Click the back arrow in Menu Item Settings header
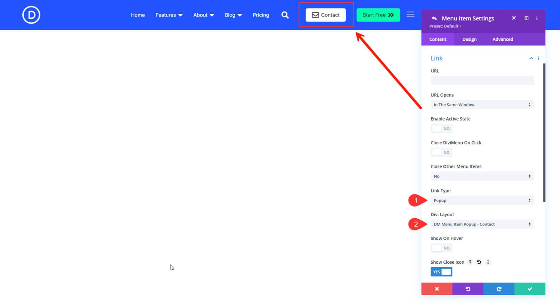This screenshot has width=560, height=304. [x=434, y=18]
